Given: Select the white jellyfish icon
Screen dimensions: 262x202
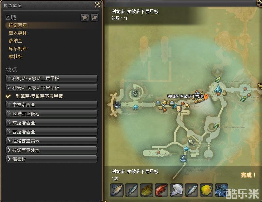Looking at the screenshot, I should (x=176, y=190).
